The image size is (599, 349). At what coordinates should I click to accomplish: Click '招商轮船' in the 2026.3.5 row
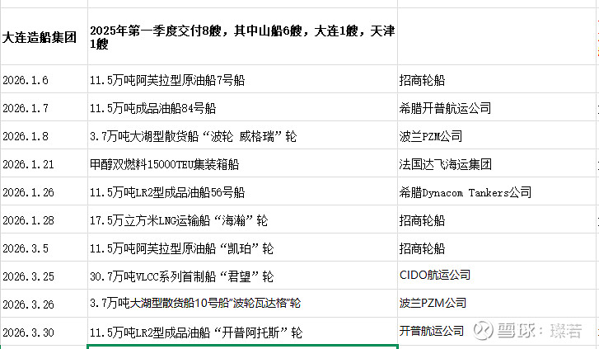click(x=497, y=248)
